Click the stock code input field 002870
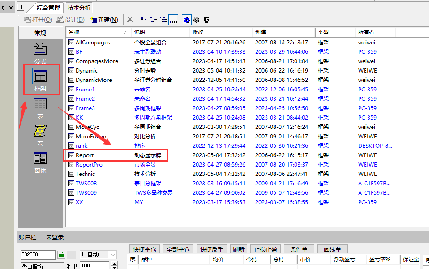The image size is (429, 269). [38, 255]
